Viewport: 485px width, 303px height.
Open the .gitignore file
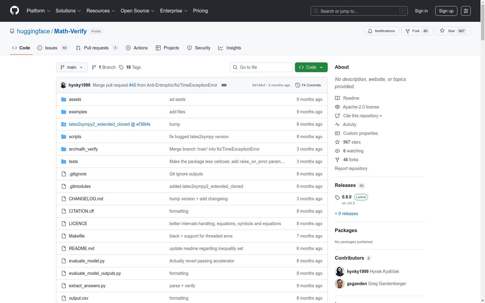[78, 174]
